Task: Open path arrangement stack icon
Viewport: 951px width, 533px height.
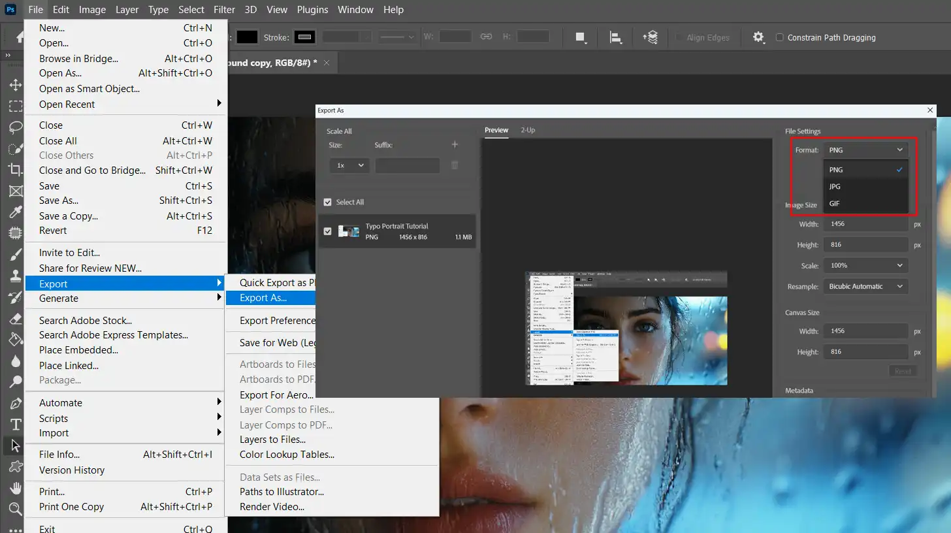Action: 651,37
